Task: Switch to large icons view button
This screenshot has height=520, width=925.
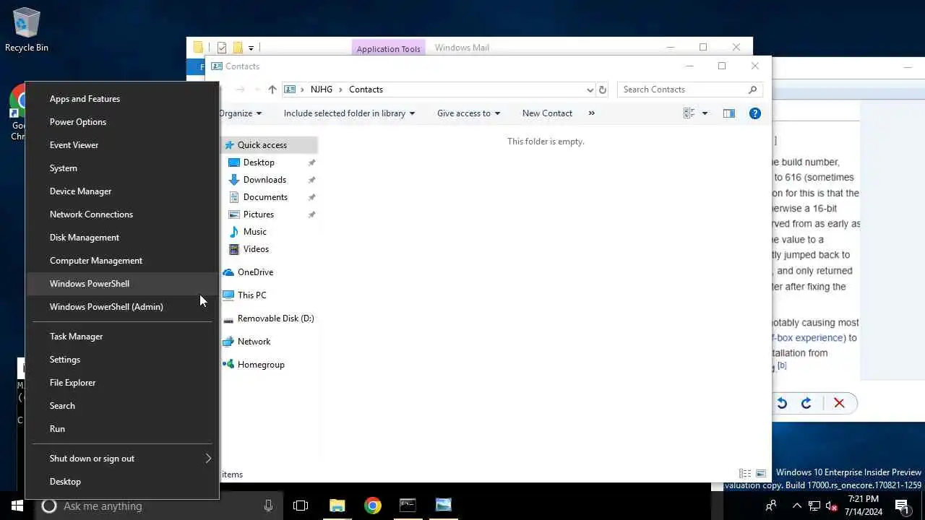Action: pyautogui.click(x=761, y=474)
